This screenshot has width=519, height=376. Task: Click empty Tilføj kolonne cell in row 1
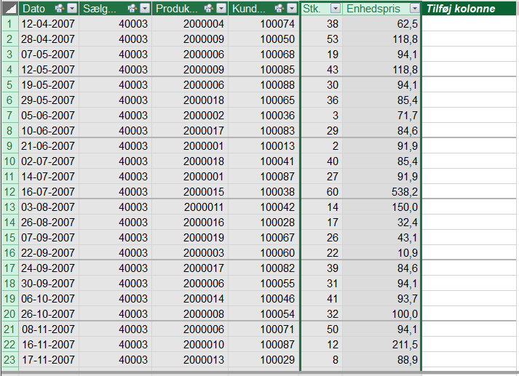469,24
